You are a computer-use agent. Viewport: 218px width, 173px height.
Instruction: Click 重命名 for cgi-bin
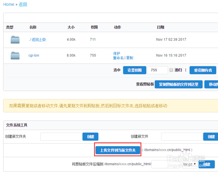118,58
